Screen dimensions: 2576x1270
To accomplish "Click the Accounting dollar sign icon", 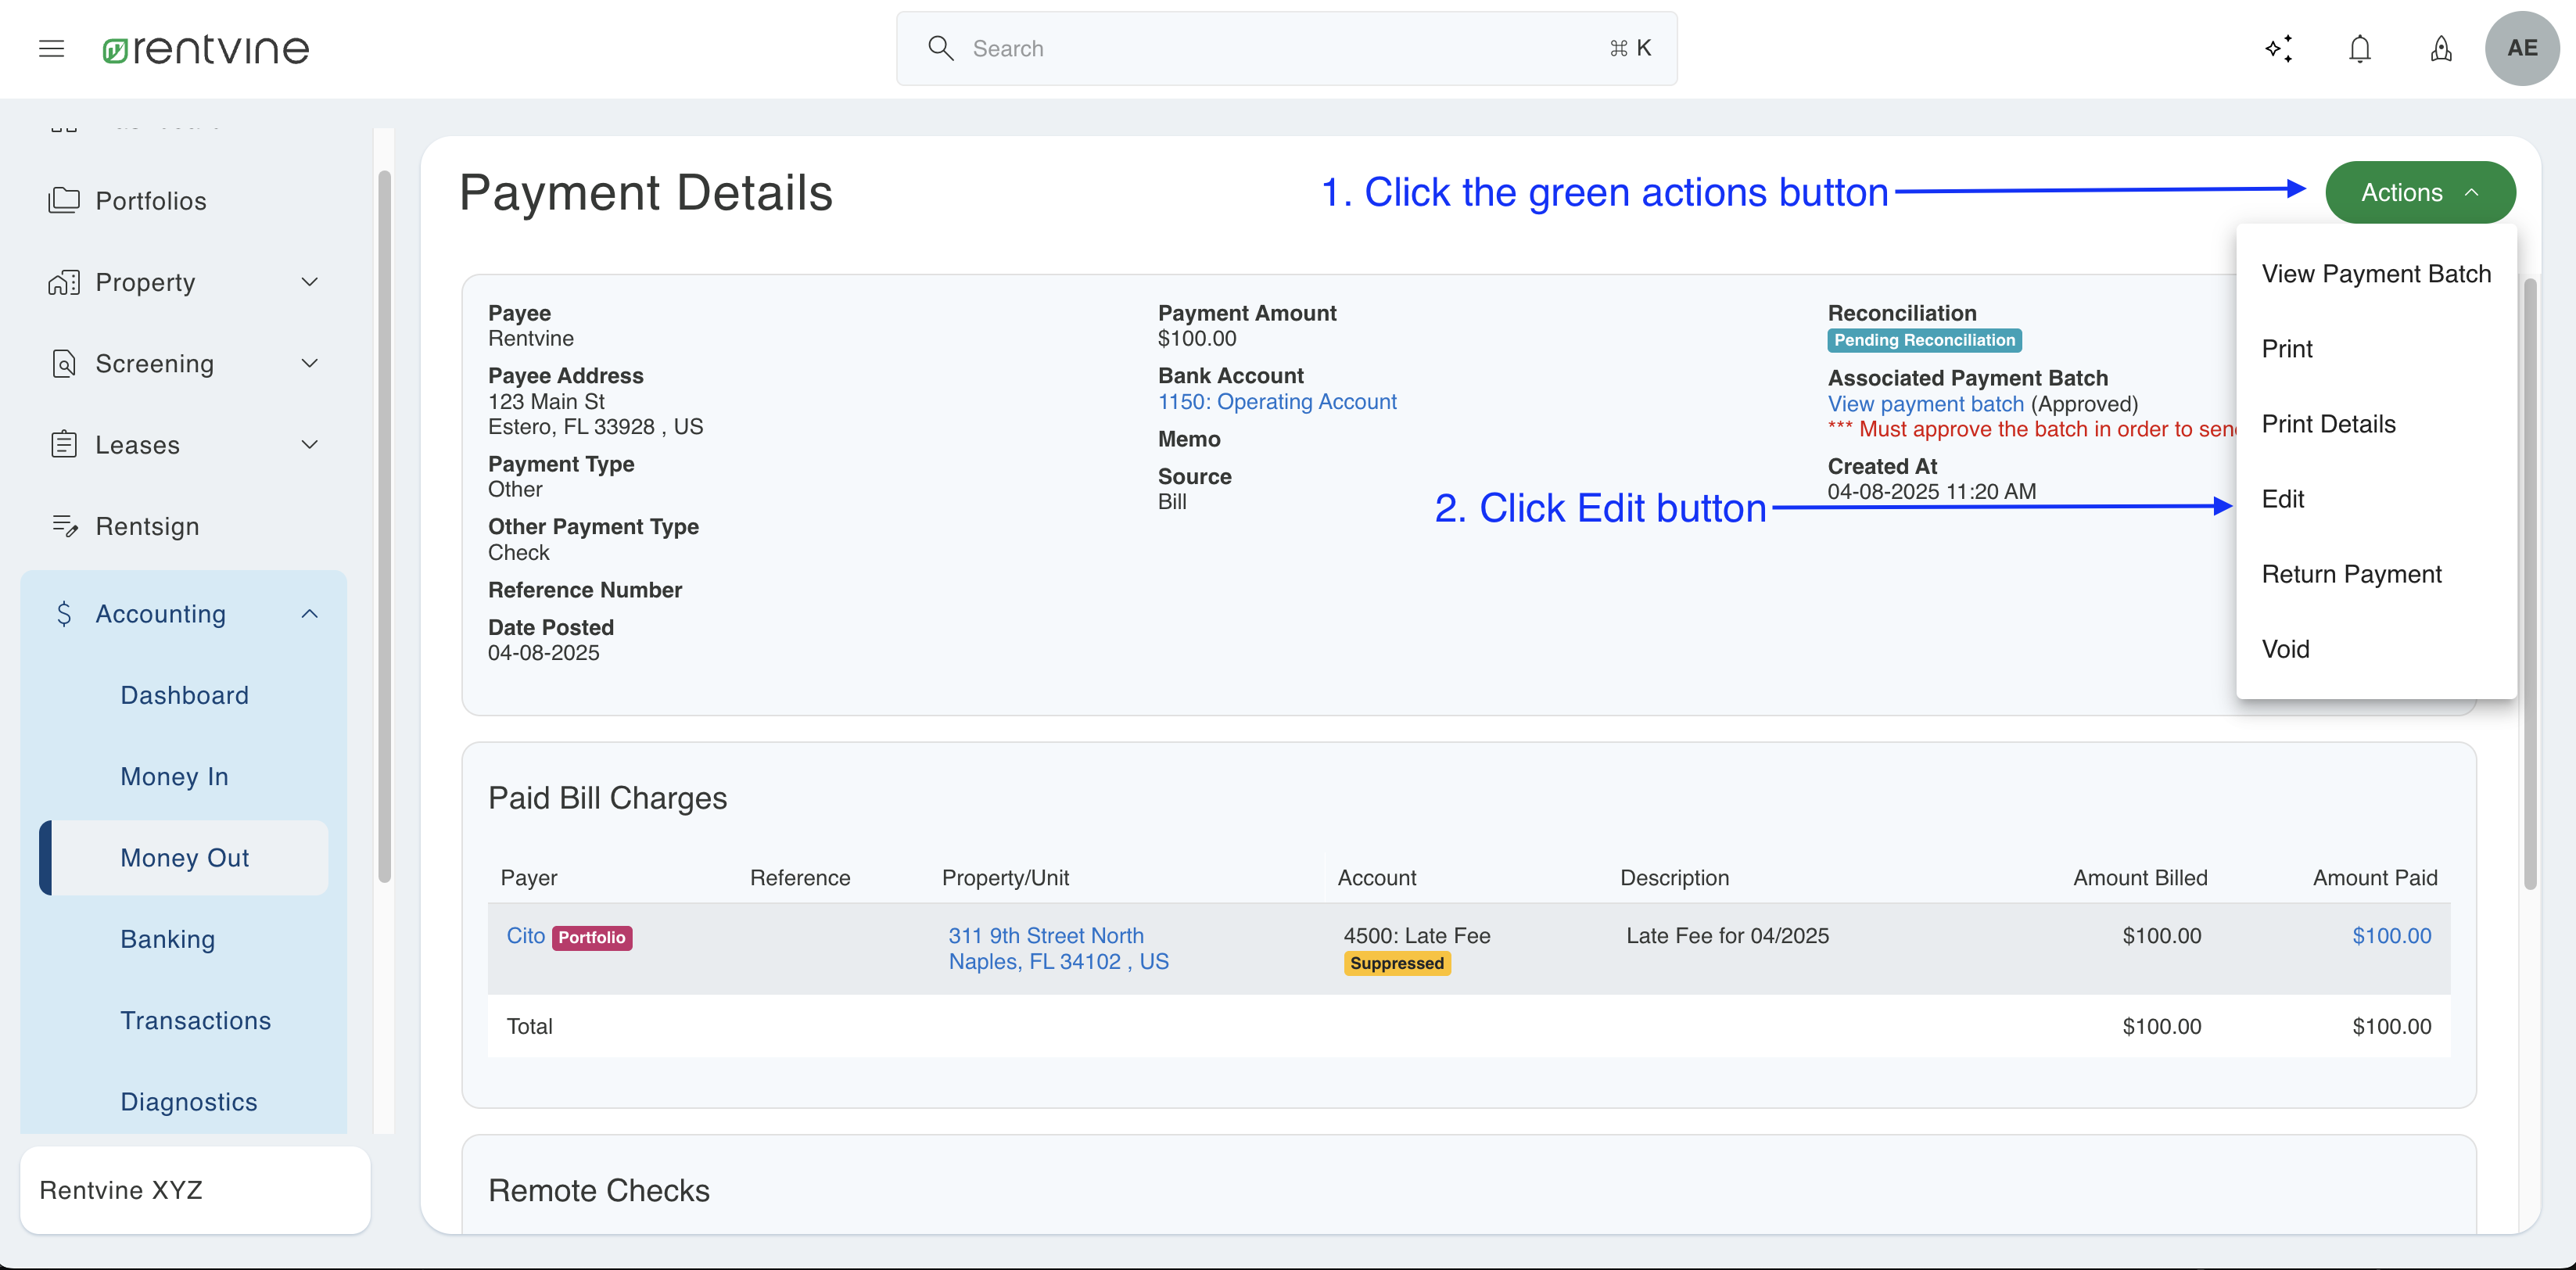I will [x=64, y=613].
